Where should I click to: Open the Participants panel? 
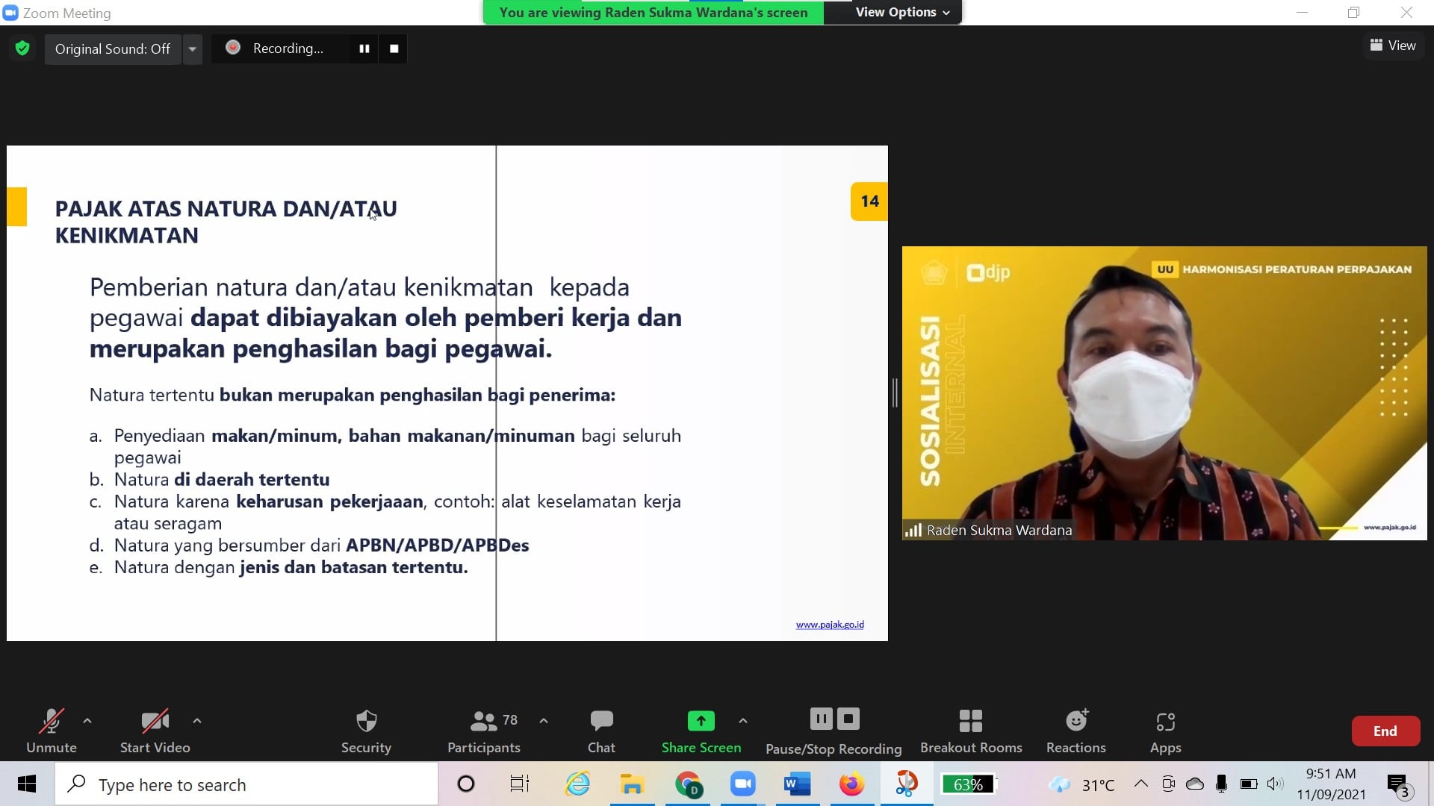tap(483, 731)
